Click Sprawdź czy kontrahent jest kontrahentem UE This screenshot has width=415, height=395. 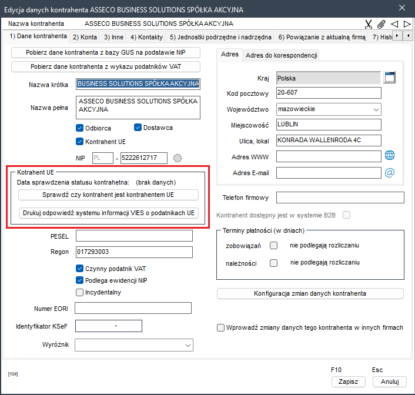click(x=108, y=195)
